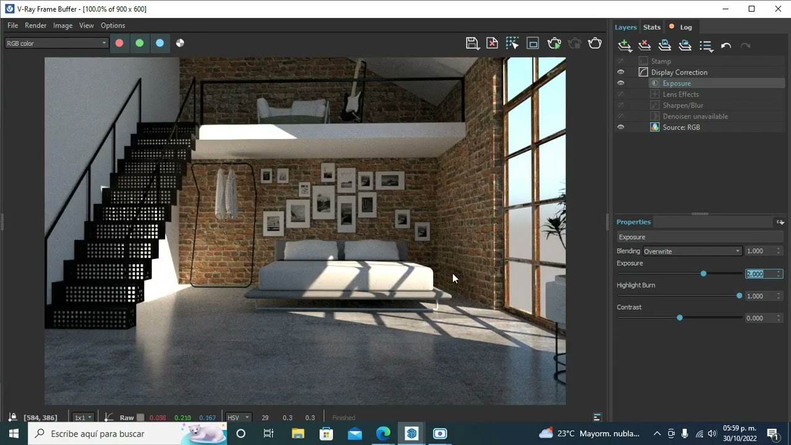Click the load layer tree preset icon
Image resolution: width=791 pixels, height=445 pixels.
pyautogui.click(x=685, y=46)
